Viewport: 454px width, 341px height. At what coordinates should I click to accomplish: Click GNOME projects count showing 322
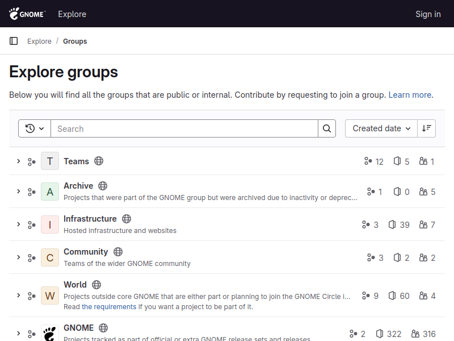[389, 334]
